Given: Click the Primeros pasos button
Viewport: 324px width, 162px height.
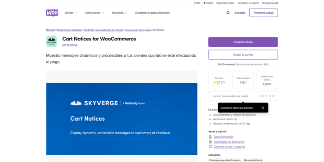Looking at the screenshot, I should tap(263, 13).
